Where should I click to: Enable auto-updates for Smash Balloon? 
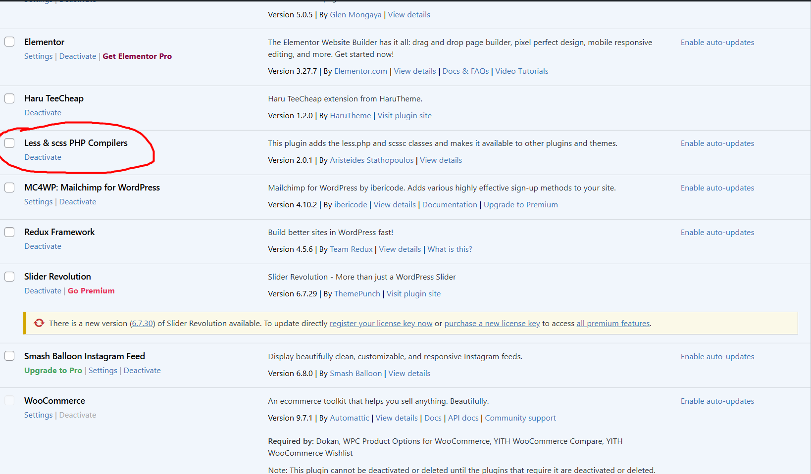[717, 356]
